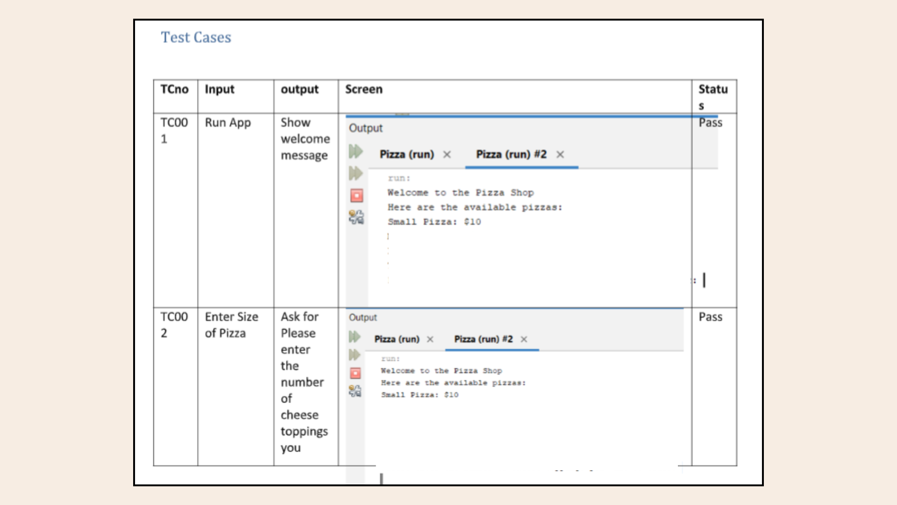The image size is (897, 505).
Task: Stop the run using the red stop icon in TC002
Action: [356, 373]
